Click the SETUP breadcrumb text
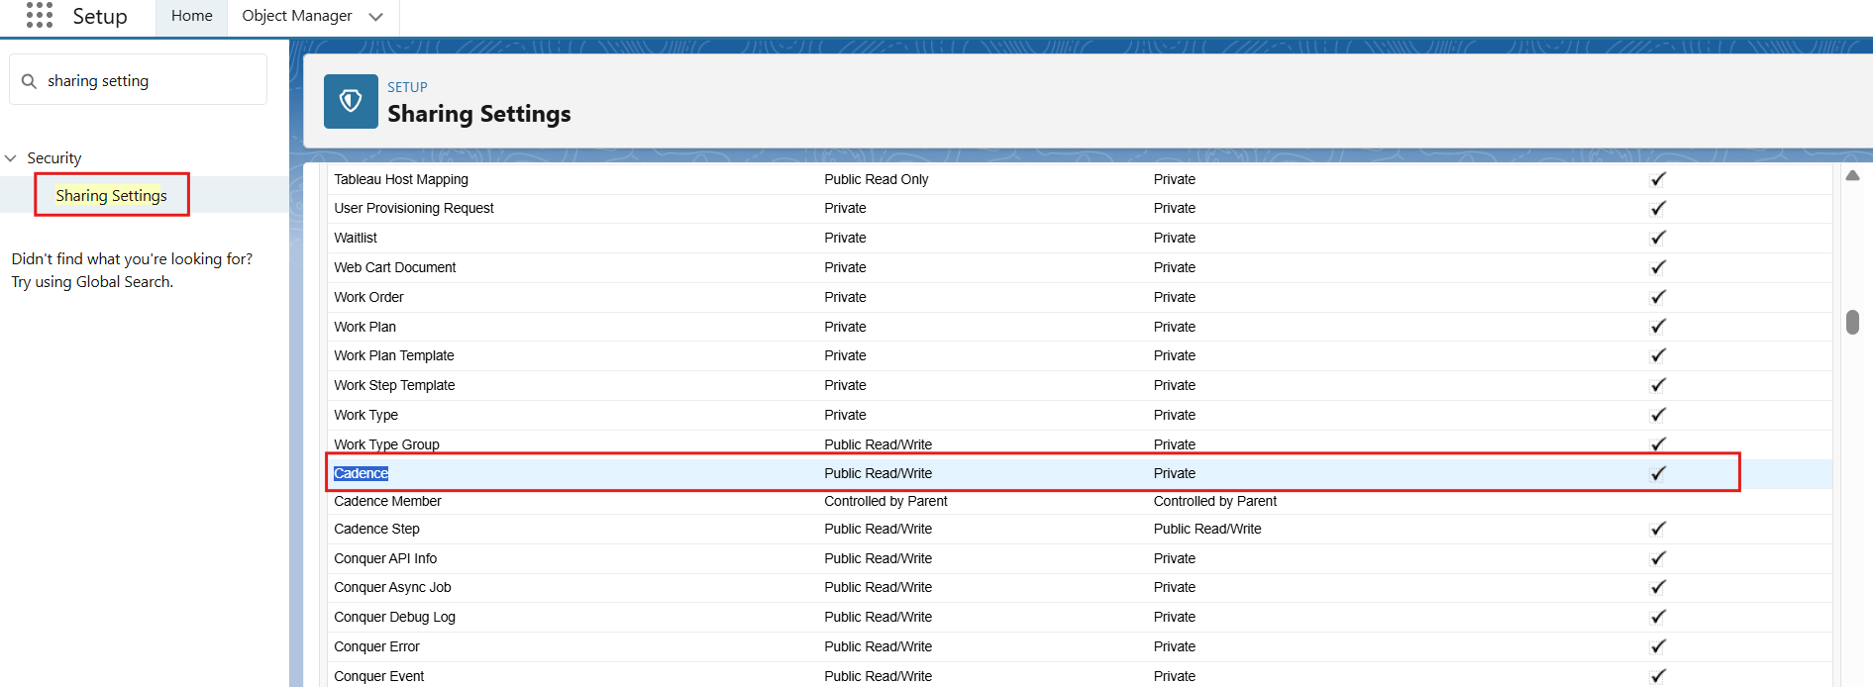Viewport: 1873px width, 687px height. click(x=407, y=87)
